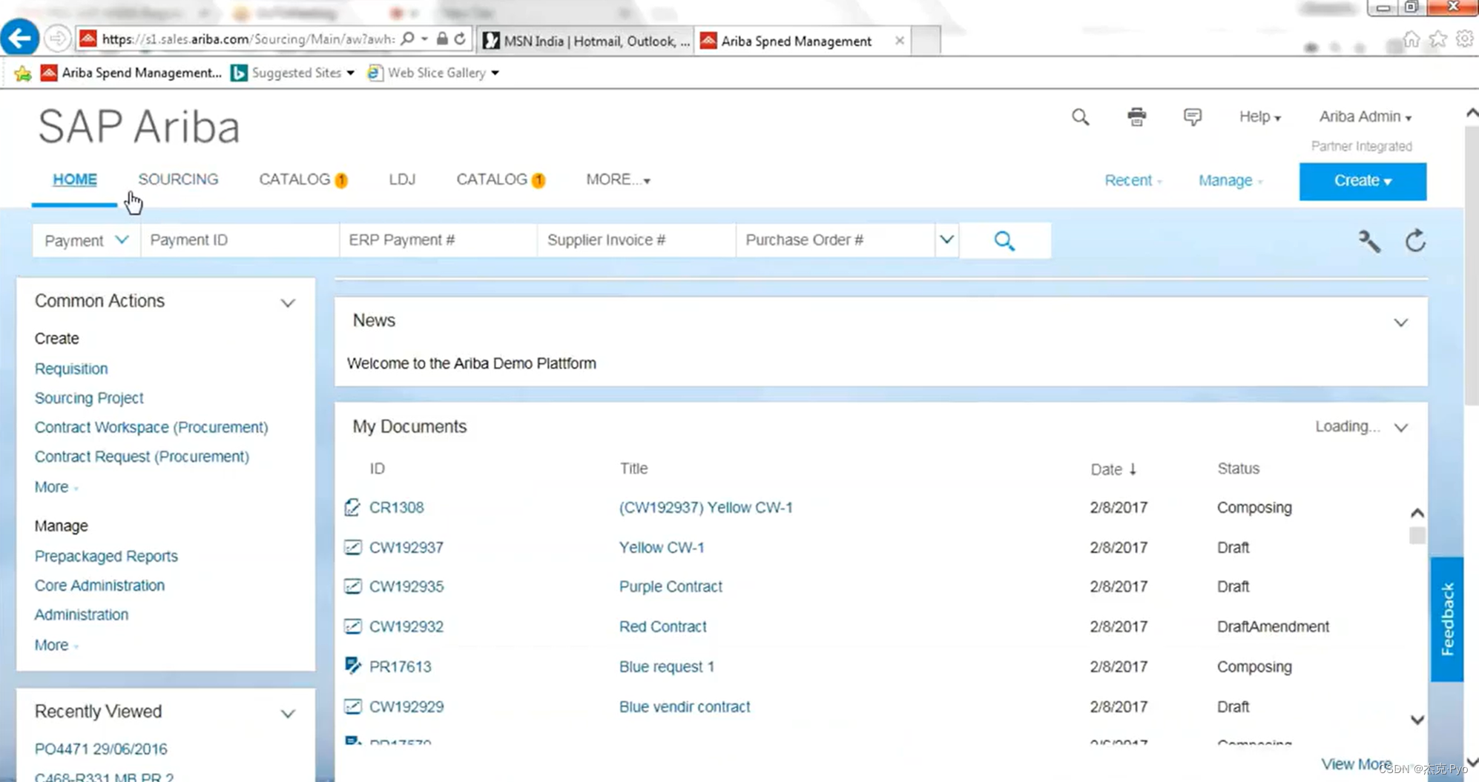The height and width of the screenshot is (782, 1479).
Task: Open the Manage menu in header
Action: (1230, 181)
